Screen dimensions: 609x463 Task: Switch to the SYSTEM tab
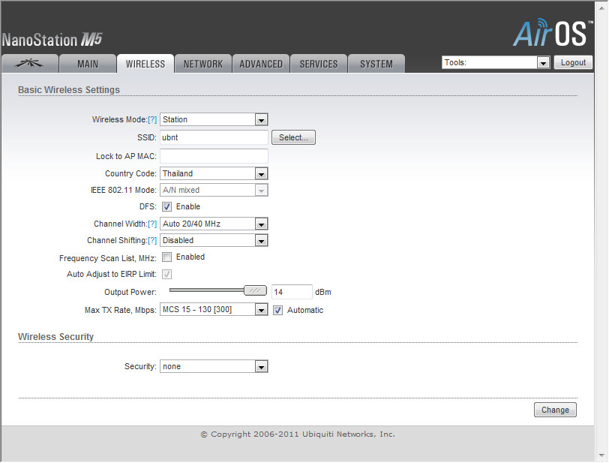(x=376, y=64)
